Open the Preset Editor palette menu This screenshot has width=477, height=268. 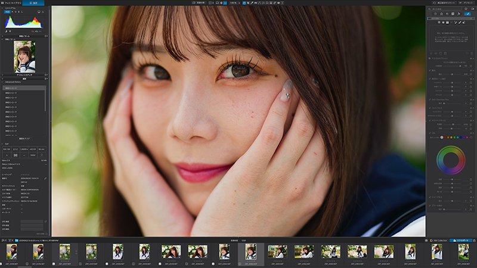tap(47, 75)
